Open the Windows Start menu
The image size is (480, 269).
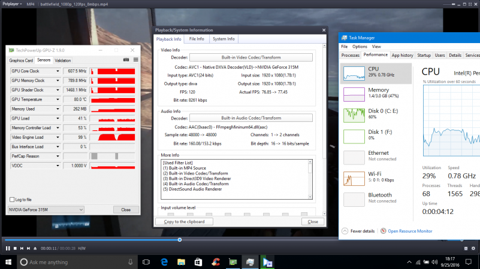[8, 262]
